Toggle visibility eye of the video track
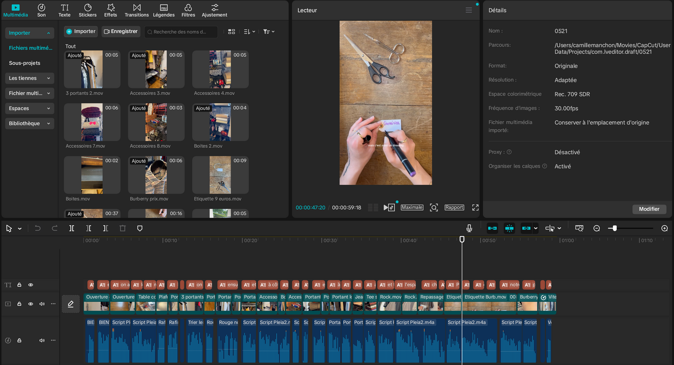Screen dimensions: 674x365 pyautogui.click(x=31, y=304)
